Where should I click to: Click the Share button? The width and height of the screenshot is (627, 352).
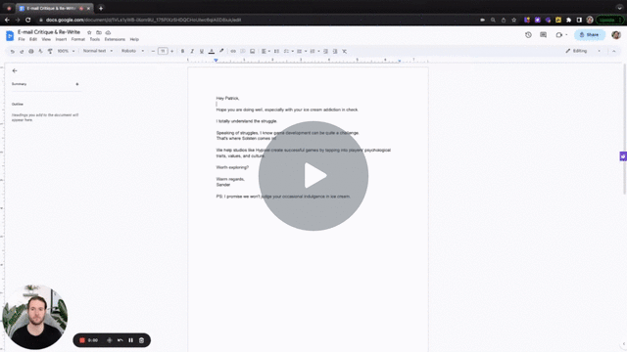590,35
